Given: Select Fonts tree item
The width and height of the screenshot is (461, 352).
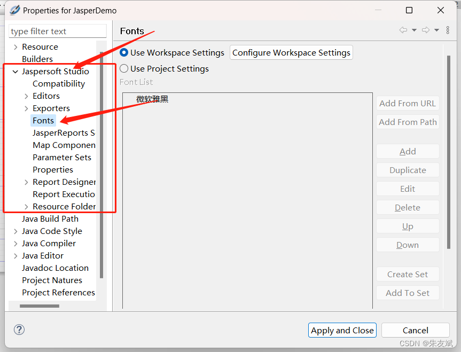Looking at the screenshot, I should pyautogui.click(x=43, y=121).
